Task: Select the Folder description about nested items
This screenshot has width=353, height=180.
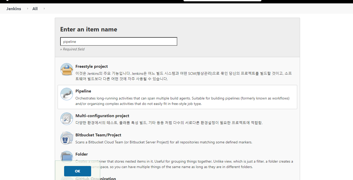Action: 184,164
